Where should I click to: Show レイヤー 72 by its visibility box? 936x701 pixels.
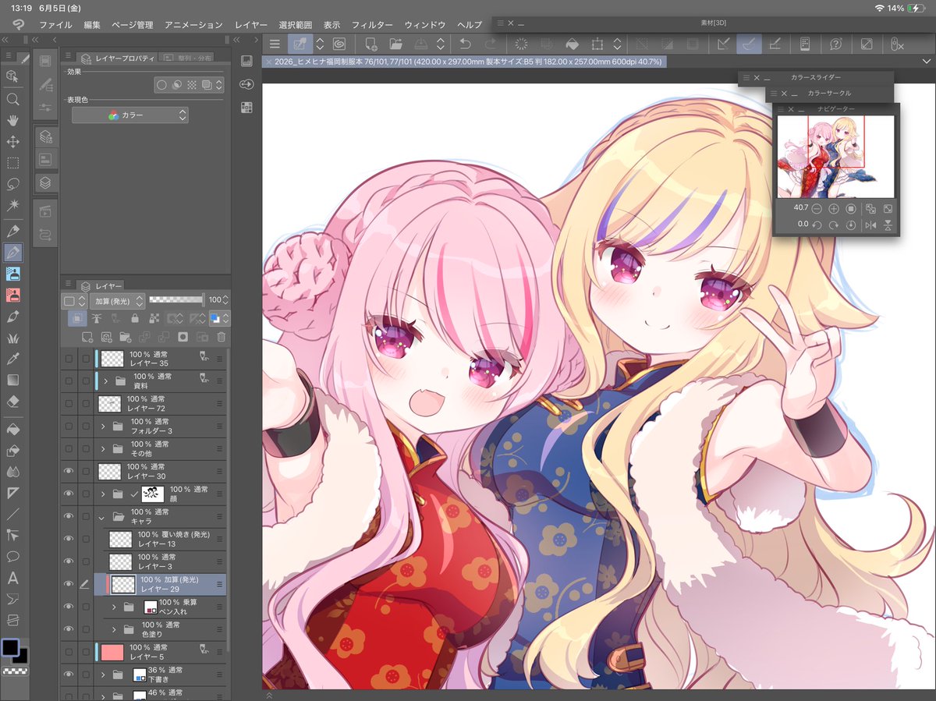[x=69, y=403]
